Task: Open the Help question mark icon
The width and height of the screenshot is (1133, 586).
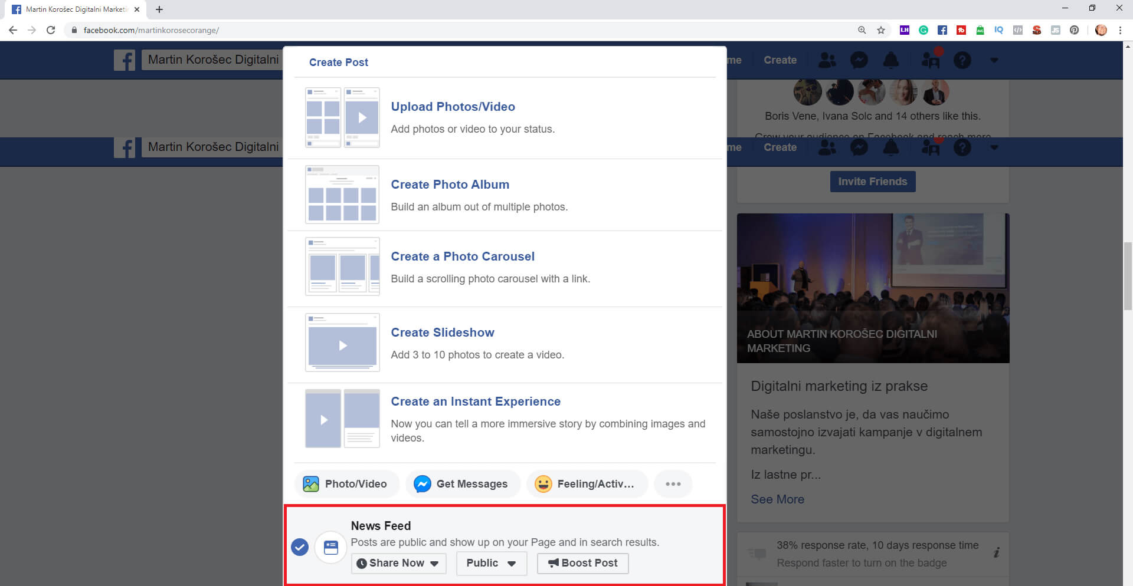Action: pyautogui.click(x=962, y=60)
